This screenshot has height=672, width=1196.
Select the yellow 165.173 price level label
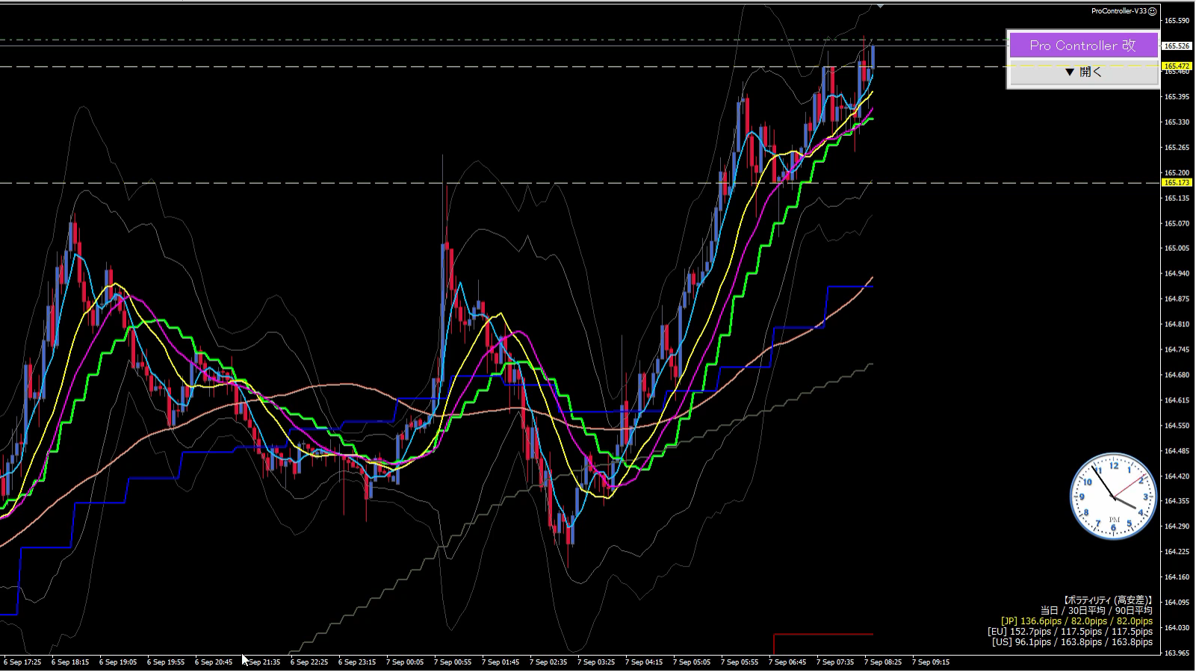coord(1177,183)
